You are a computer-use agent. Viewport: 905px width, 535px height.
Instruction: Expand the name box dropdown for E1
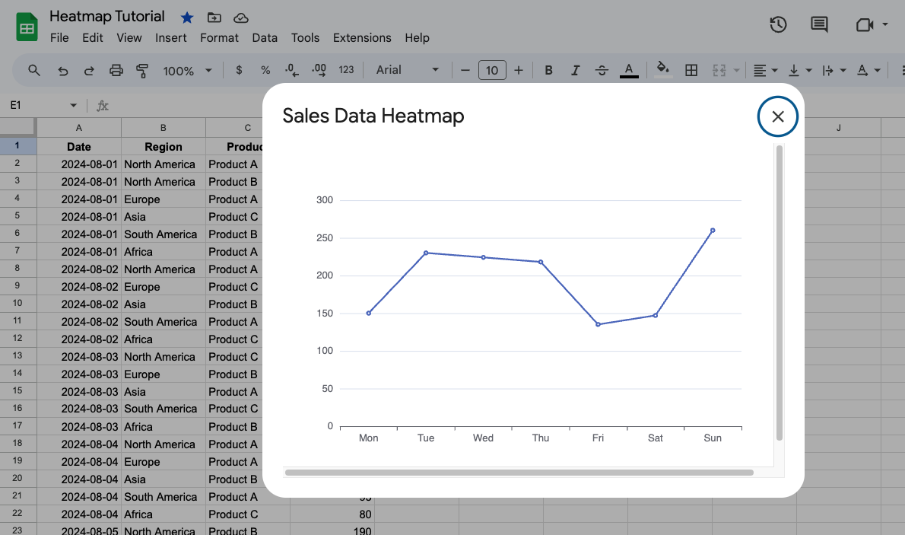pyautogui.click(x=74, y=105)
